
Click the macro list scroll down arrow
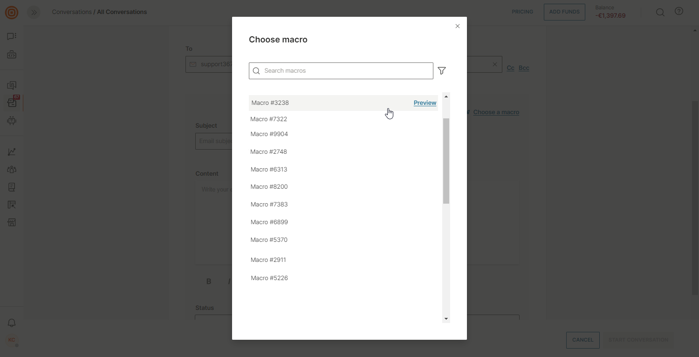(446, 319)
